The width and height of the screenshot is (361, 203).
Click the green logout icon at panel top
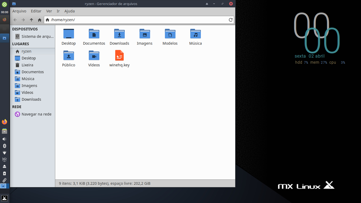tap(4, 4)
